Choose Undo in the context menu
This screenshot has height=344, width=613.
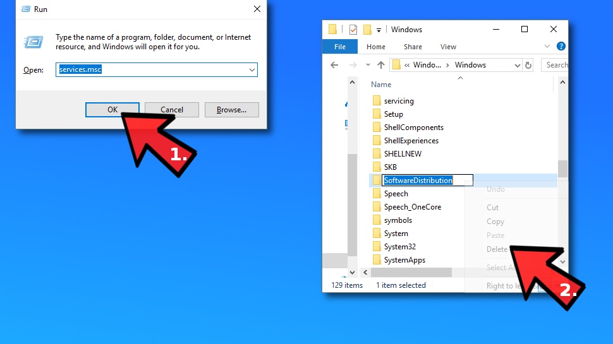495,189
